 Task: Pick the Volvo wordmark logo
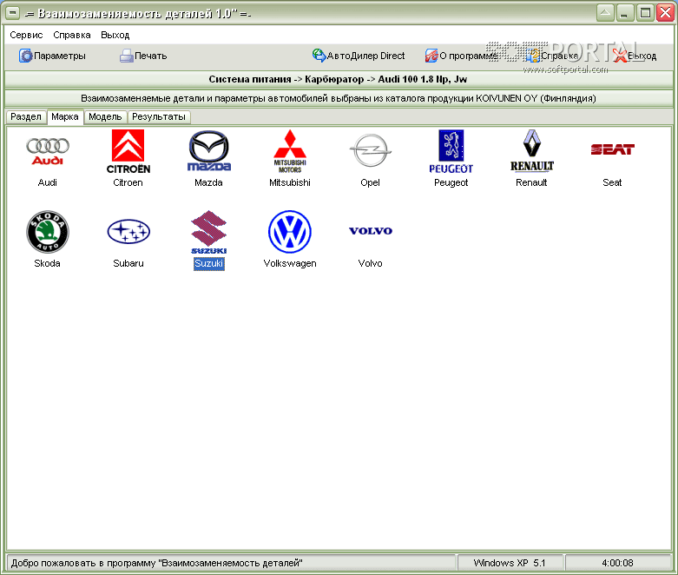[x=371, y=230]
